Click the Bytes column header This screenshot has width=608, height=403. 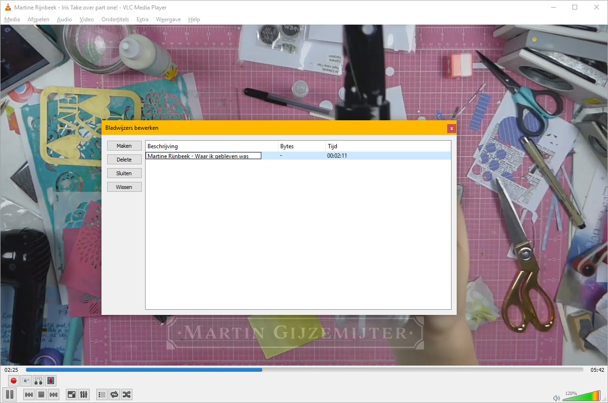(x=302, y=146)
